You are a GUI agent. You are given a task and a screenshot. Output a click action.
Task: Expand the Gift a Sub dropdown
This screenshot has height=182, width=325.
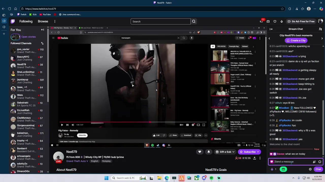click(x=234, y=152)
